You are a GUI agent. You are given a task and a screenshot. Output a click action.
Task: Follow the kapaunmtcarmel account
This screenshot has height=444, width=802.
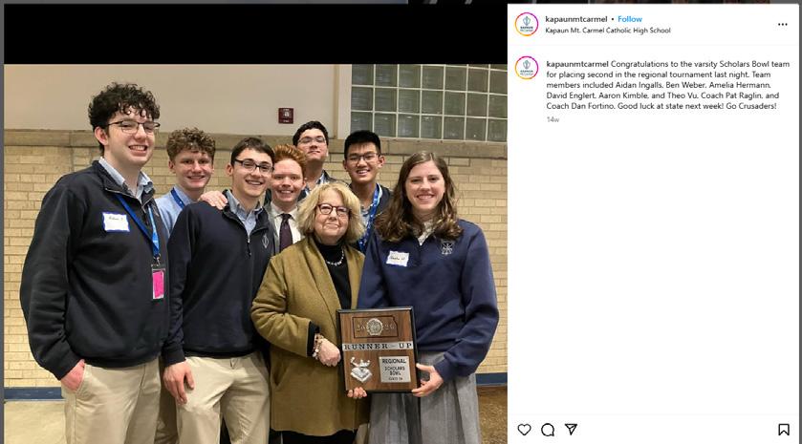coord(630,19)
